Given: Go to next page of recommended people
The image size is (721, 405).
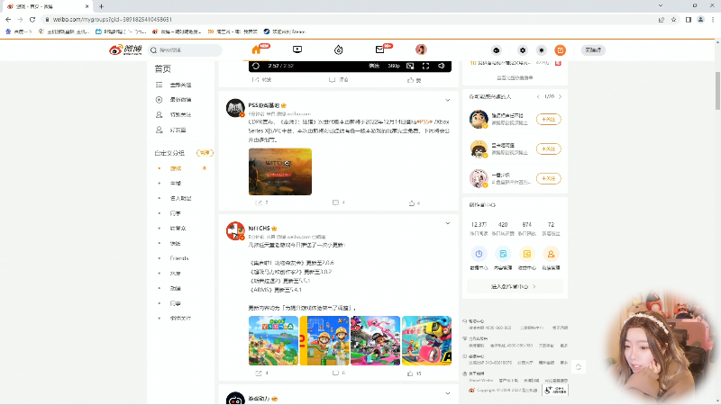Looking at the screenshot, I should 560,97.
